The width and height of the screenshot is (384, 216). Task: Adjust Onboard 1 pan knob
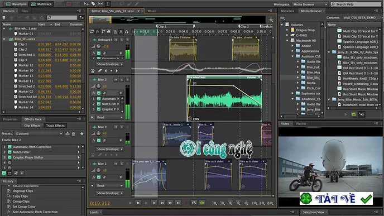(98, 46)
